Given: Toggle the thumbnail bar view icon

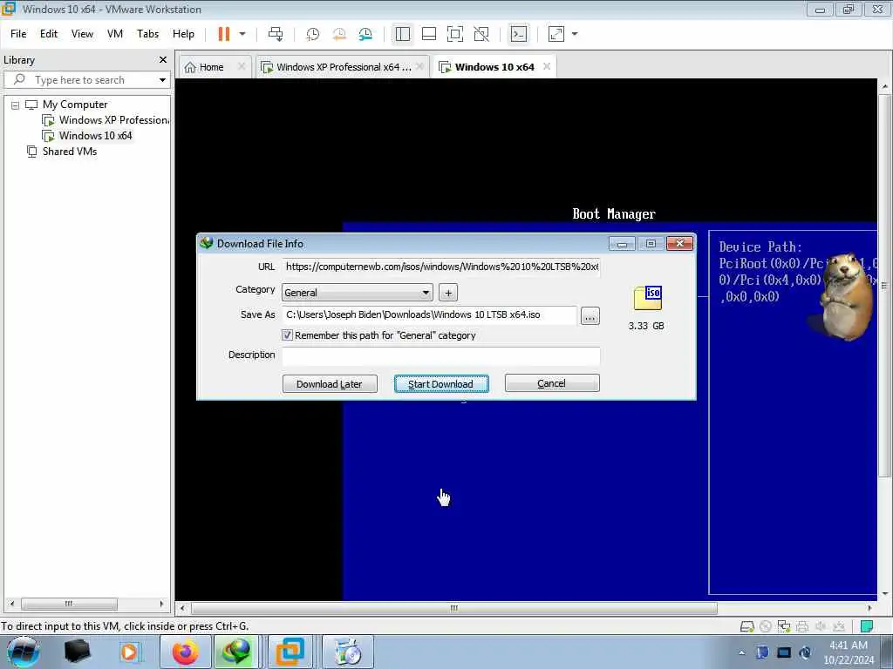Looking at the screenshot, I should 429,34.
